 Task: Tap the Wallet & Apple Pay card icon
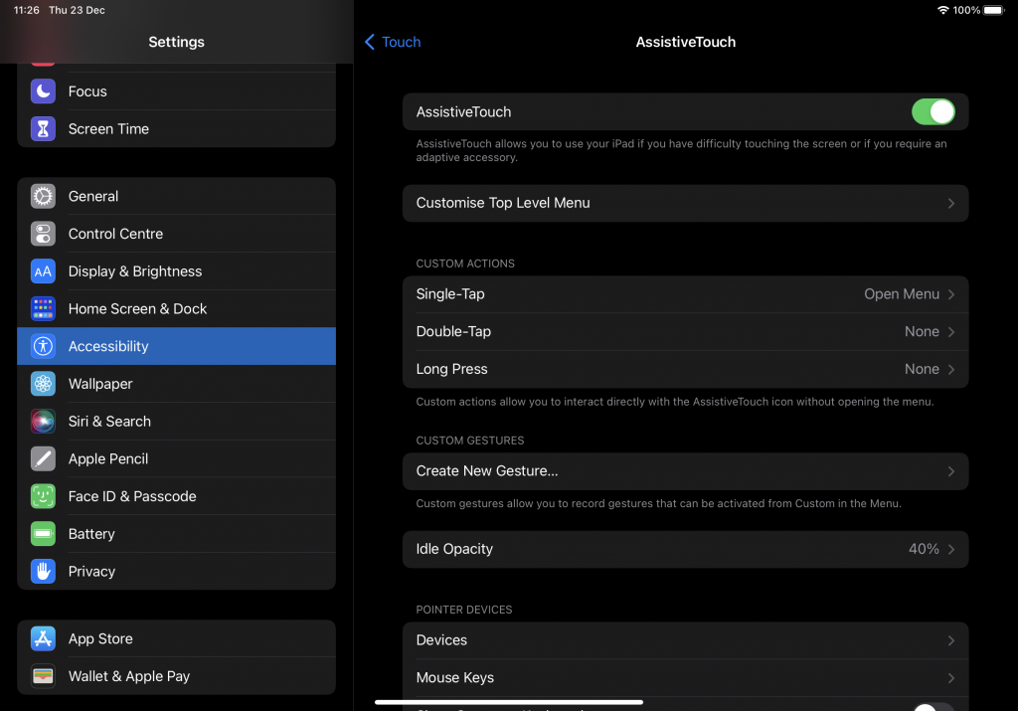43,676
